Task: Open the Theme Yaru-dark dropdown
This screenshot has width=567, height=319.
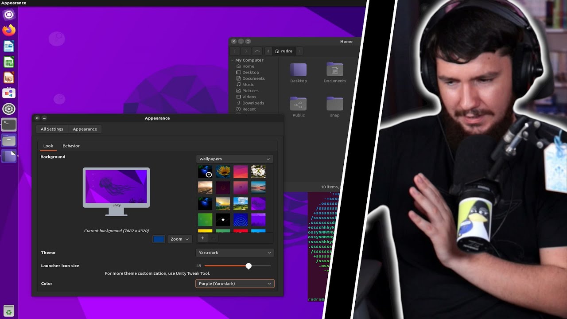Action: pyautogui.click(x=235, y=253)
